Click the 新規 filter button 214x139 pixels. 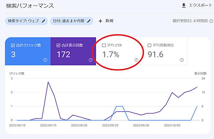tap(106, 21)
